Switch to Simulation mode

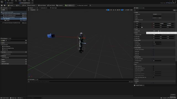(60, 5)
